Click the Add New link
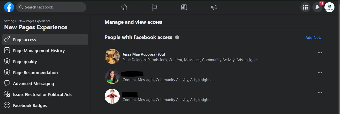Viewport: 340px width, 114px height. point(313,38)
